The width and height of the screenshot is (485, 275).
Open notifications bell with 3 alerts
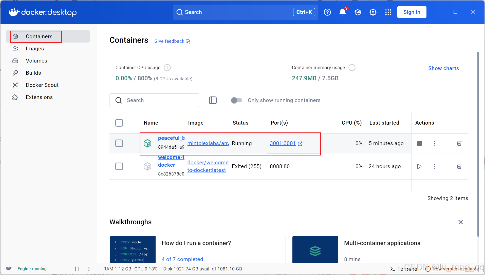[x=343, y=12]
